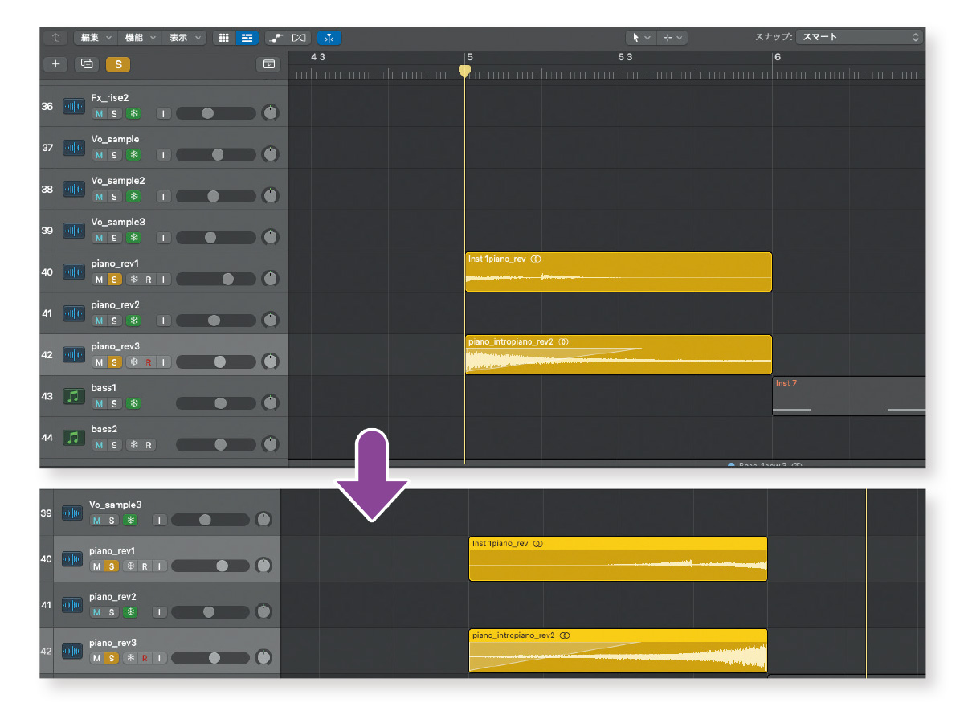Show Flex using the hourglass icon

point(299,38)
